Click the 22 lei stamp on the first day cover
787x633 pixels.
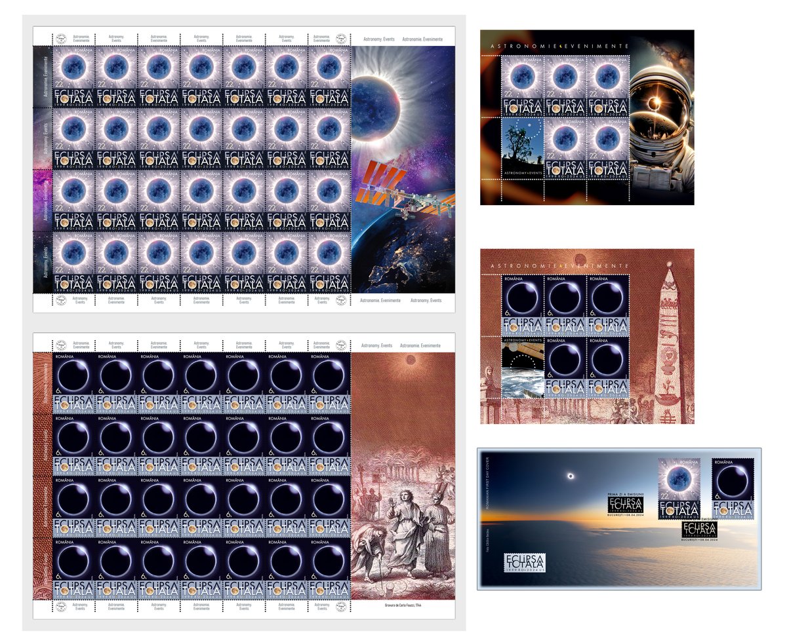(x=679, y=488)
